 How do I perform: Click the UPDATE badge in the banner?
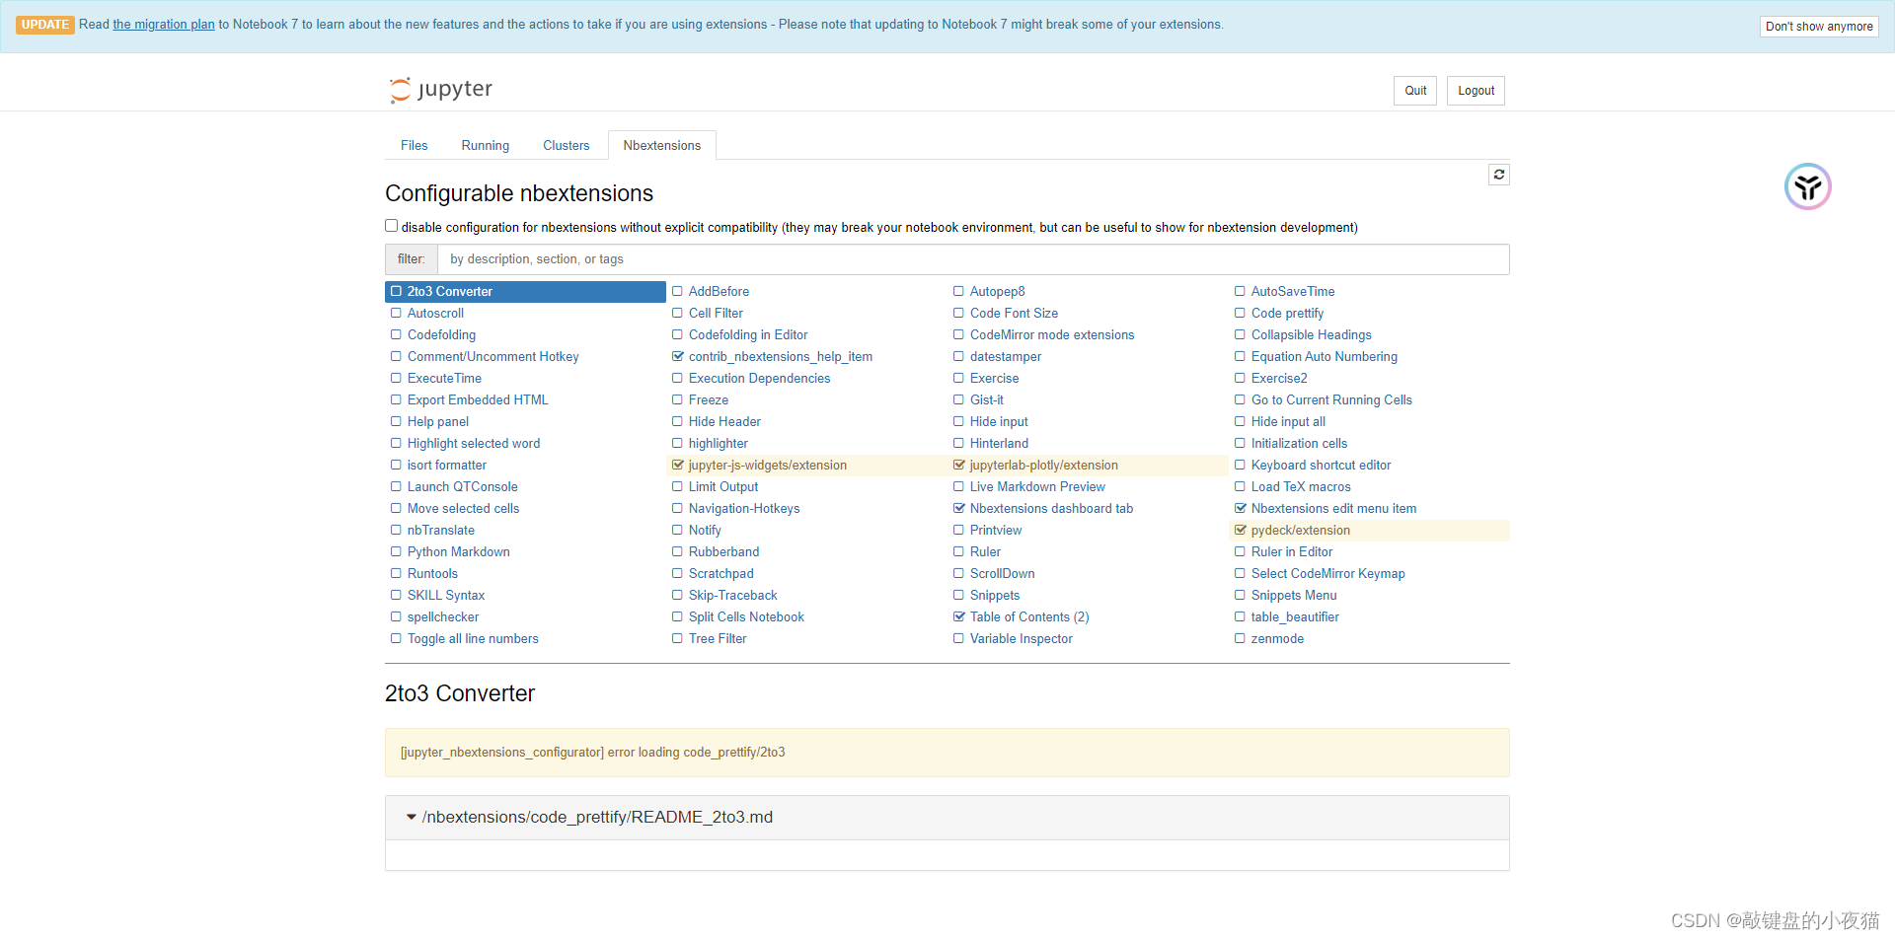click(45, 25)
